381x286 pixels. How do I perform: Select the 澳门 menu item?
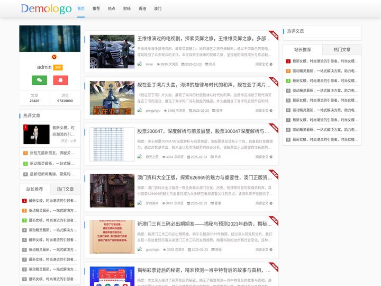click(x=158, y=8)
